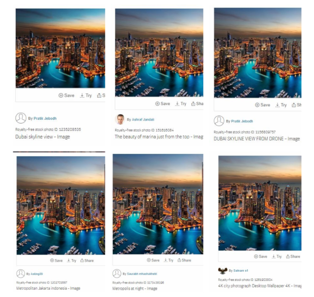Save the marina from the top photo
Screen dimensions: 314x297
pyautogui.click(x=163, y=104)
